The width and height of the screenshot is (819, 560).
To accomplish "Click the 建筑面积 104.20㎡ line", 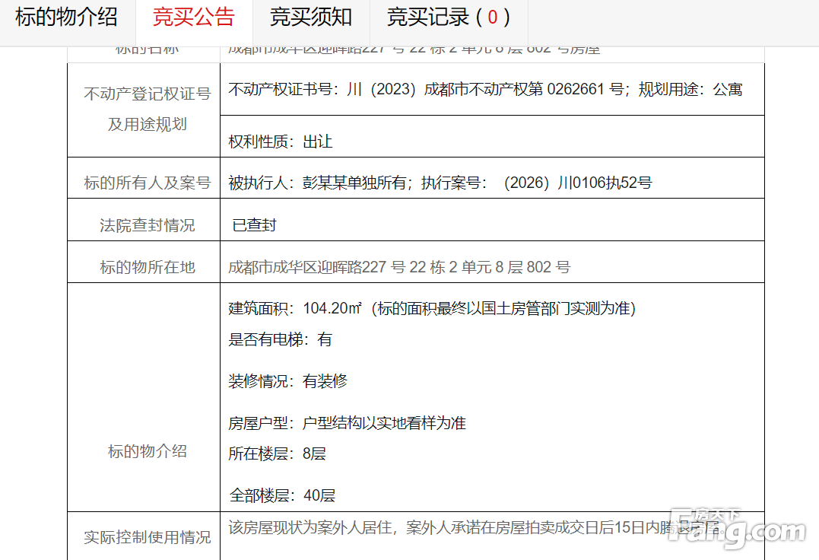I will click(x=431, y=308).
